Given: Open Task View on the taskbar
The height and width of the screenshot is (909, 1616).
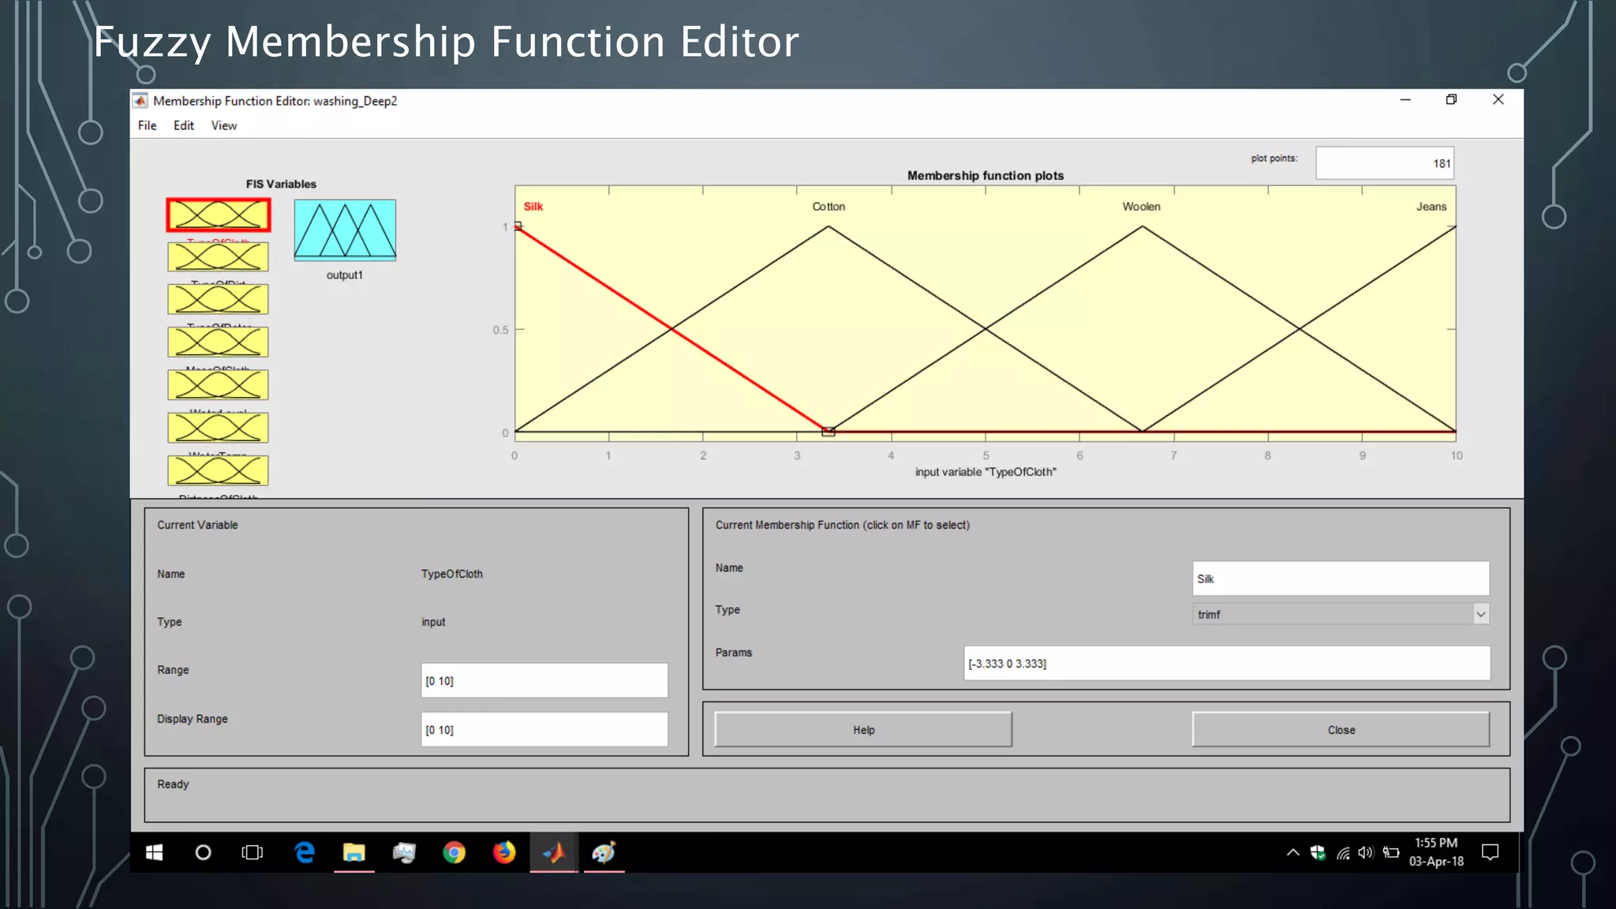Looking at the screenshot, I should point(252,852).
